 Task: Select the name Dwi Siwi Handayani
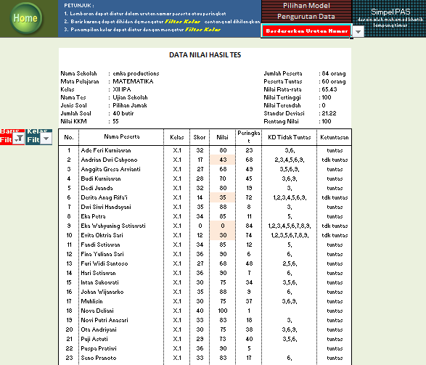(106, 207)
